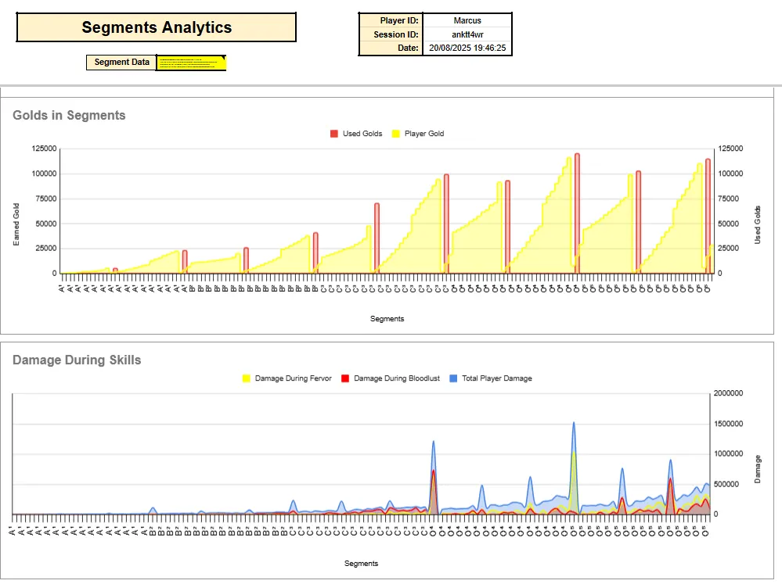Click the yellow Damage During Fervor legend marker
The height and width of the screenshot is (584, 782).
click(x=247, y=378)
